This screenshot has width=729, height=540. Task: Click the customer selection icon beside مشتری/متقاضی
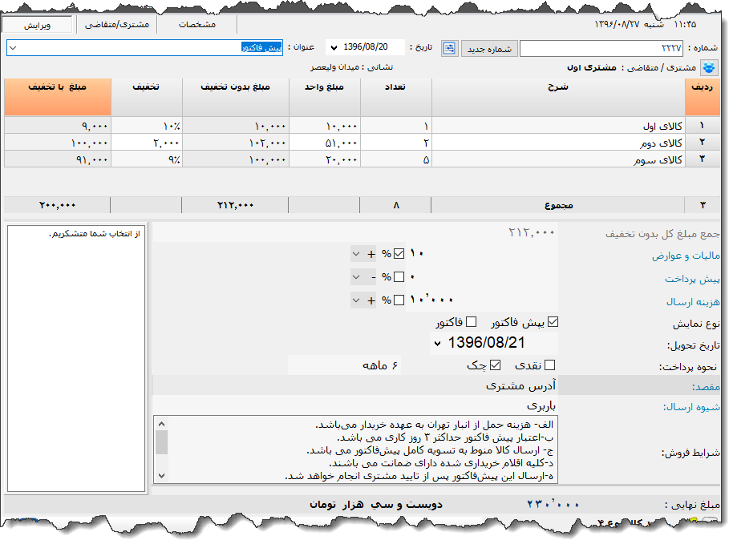pyautogui.click(x=709, y=66)
